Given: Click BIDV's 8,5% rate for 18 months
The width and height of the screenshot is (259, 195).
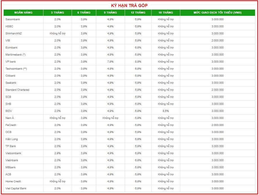Looking at the screenshot, I should [166, 111].
